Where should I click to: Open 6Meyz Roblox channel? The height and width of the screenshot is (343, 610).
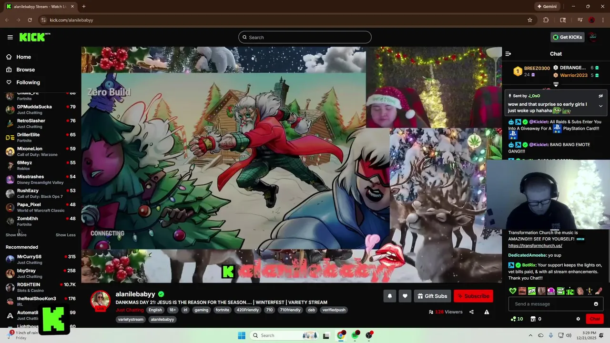[41, 165]
